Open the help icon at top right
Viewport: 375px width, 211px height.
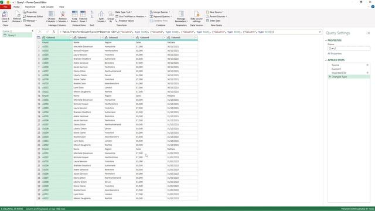[x=373, y=6]
